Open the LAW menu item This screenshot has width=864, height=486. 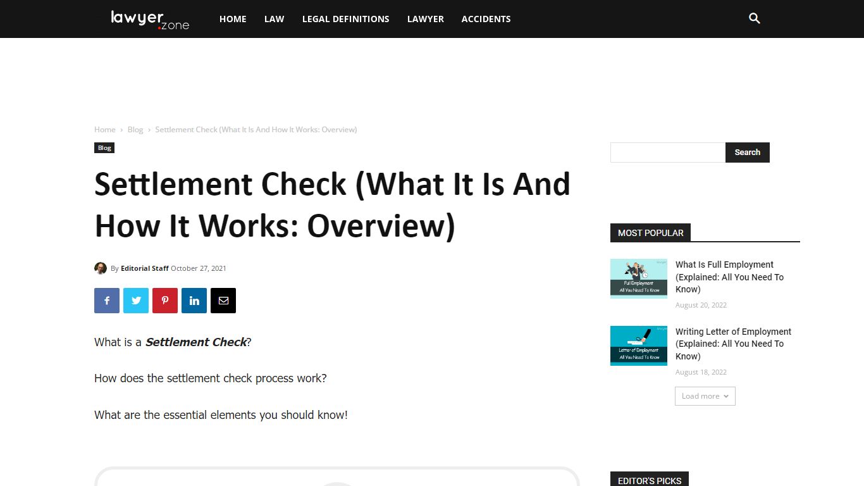click(x=274, y=19)
